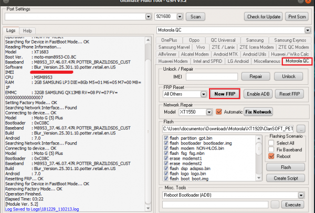The height and width of the screenshot is (213, 315).
Task: Click the flash file path field
Action: (x=228, y=129)
